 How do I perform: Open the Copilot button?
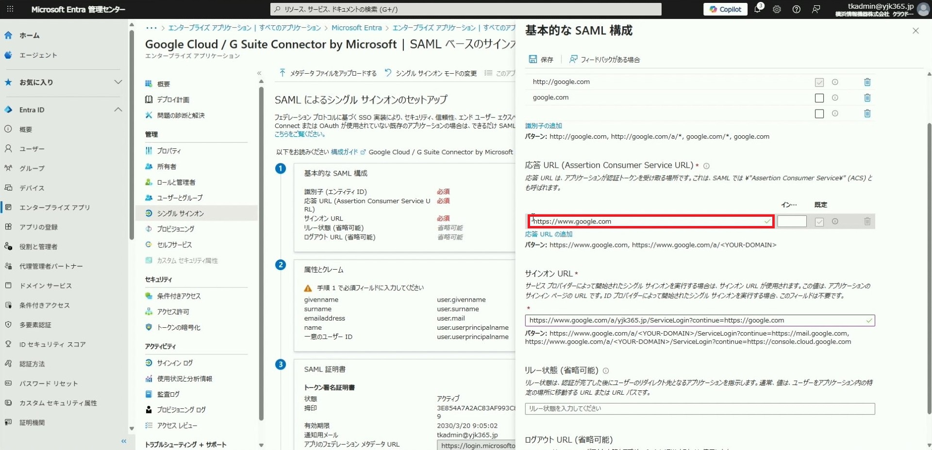tap(725, 9)
